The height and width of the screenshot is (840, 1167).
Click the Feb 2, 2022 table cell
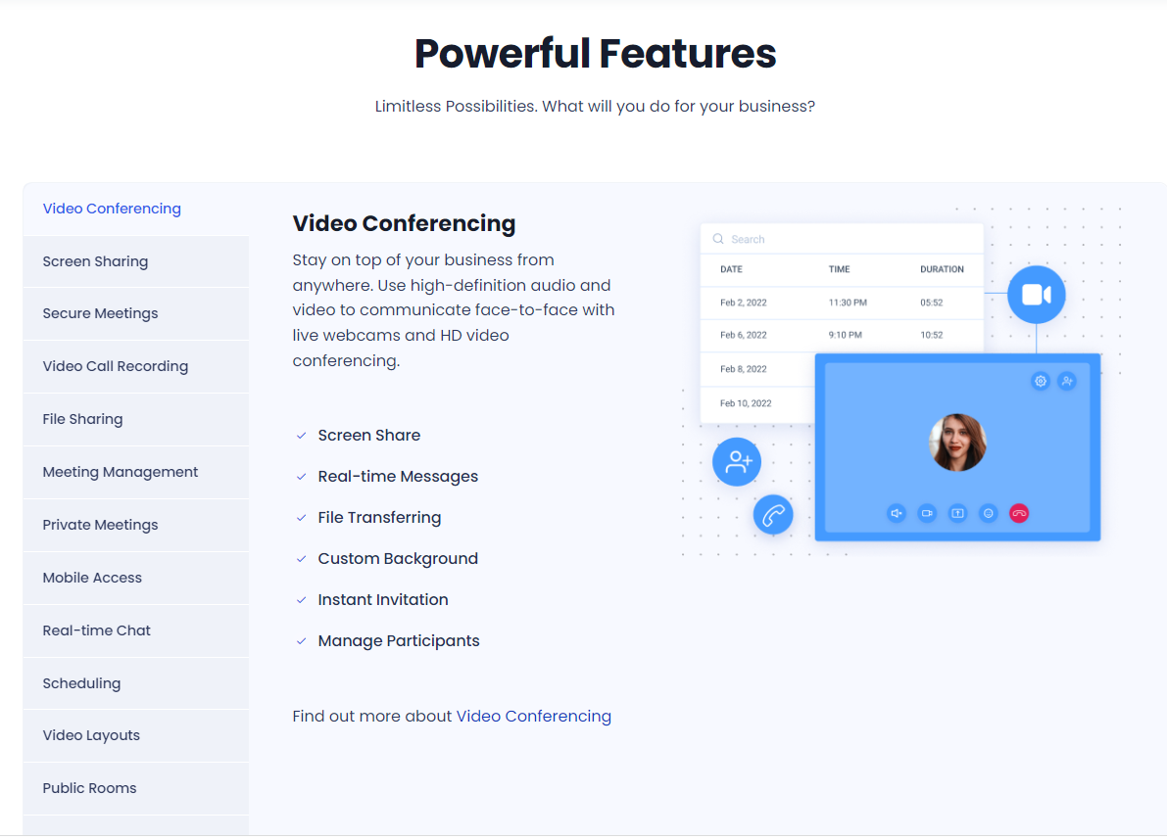(x=744, y=303)
